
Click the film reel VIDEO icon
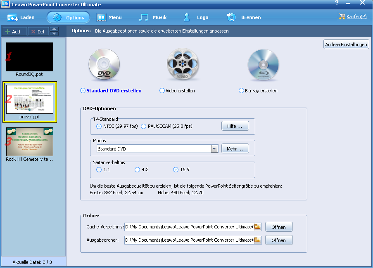click(183, 64)
